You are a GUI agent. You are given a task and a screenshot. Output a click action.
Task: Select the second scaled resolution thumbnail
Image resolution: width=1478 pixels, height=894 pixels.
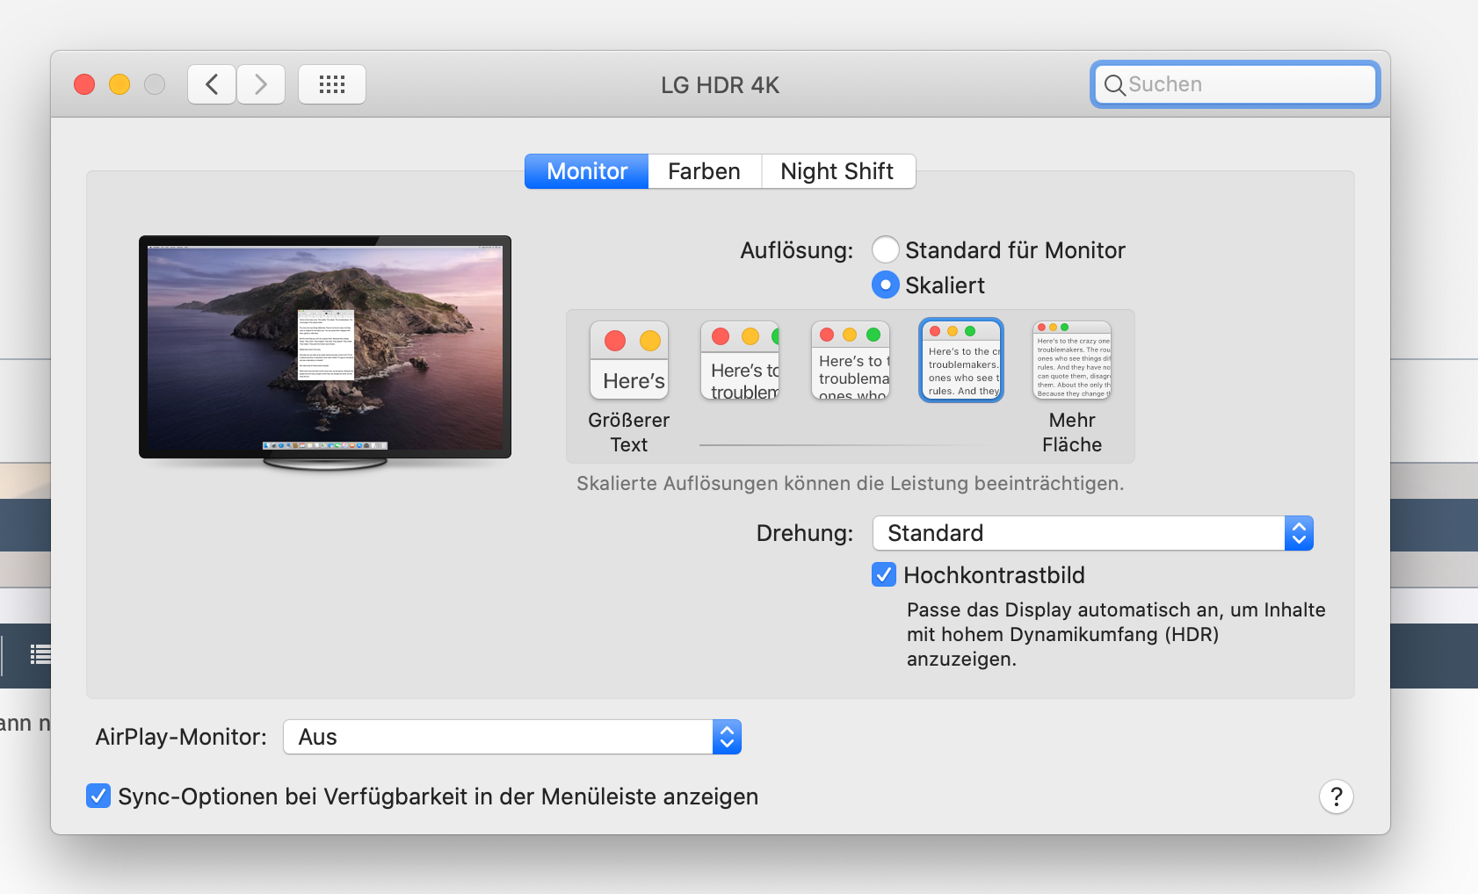click(x=740, y=360)
